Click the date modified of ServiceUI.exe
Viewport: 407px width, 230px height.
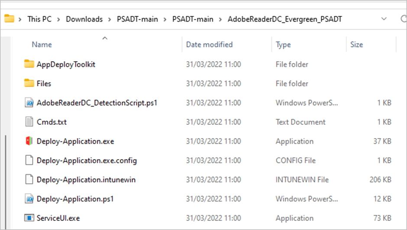(x=213, y=218)
